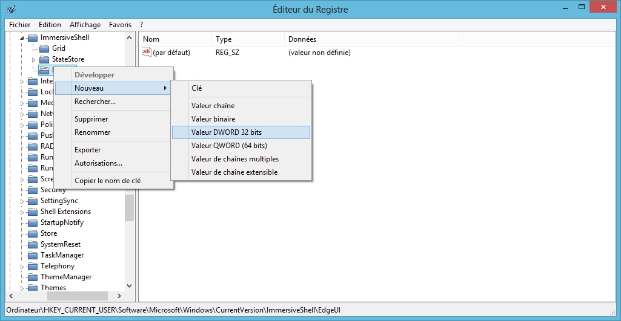Image resolution: width=621 pixels, height=321 pixels.
Task: Expand the SettingSync key
Action: click(x=22, y=201)
